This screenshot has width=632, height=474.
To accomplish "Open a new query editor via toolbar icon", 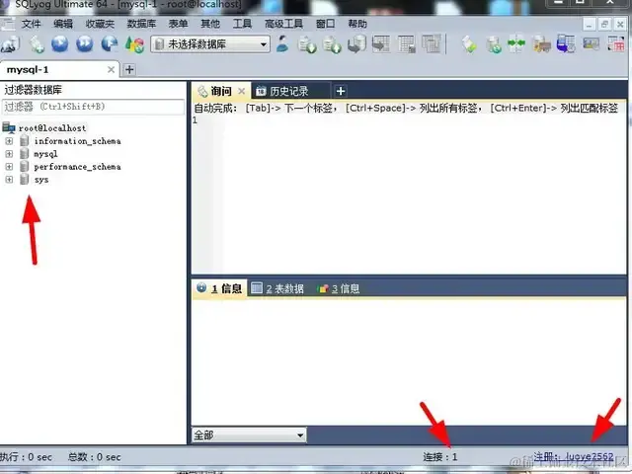I will click(37, 43).
